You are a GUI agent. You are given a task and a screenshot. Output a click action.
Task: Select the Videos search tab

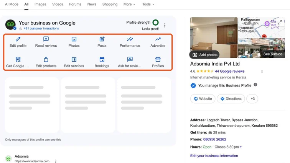58,4
